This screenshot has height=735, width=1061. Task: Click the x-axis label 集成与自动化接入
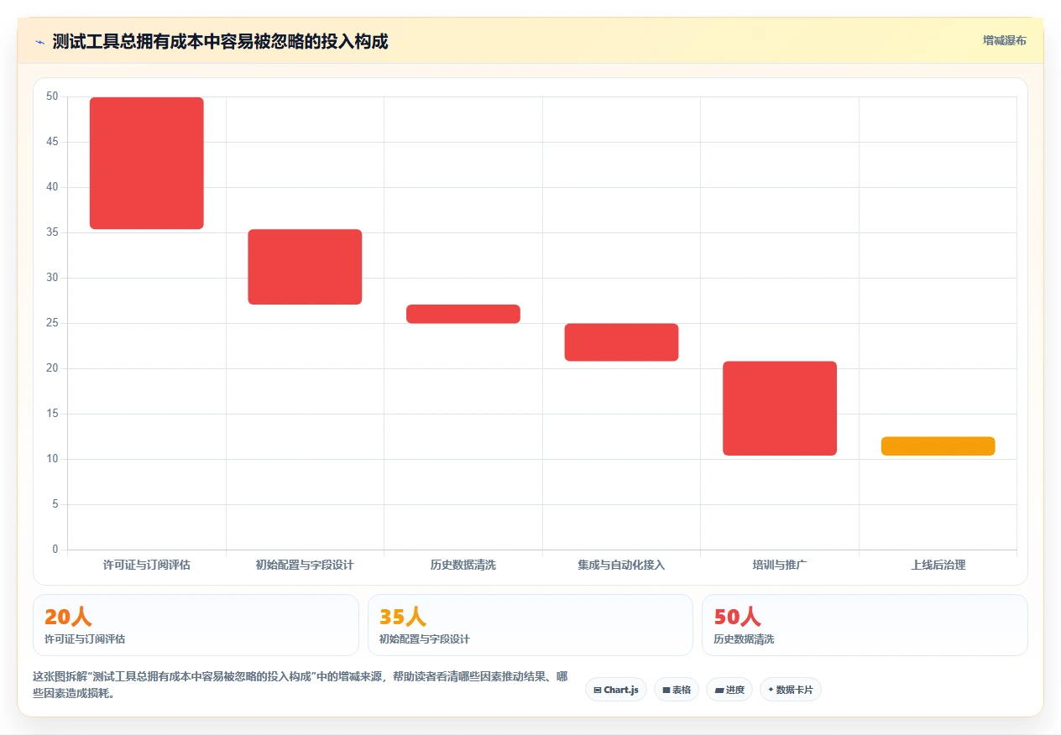tap(621, 565)
